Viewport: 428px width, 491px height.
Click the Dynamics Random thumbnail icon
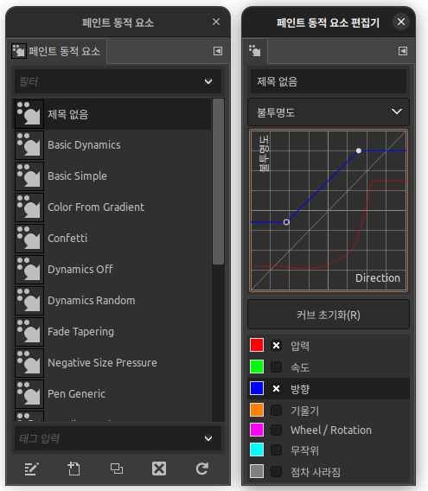click(x=29, y=301)
